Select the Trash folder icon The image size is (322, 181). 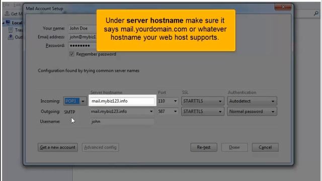pyautogui.click(x=11, y=30)
